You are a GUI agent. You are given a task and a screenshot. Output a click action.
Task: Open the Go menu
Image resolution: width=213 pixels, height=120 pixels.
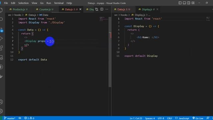(42, 3)
